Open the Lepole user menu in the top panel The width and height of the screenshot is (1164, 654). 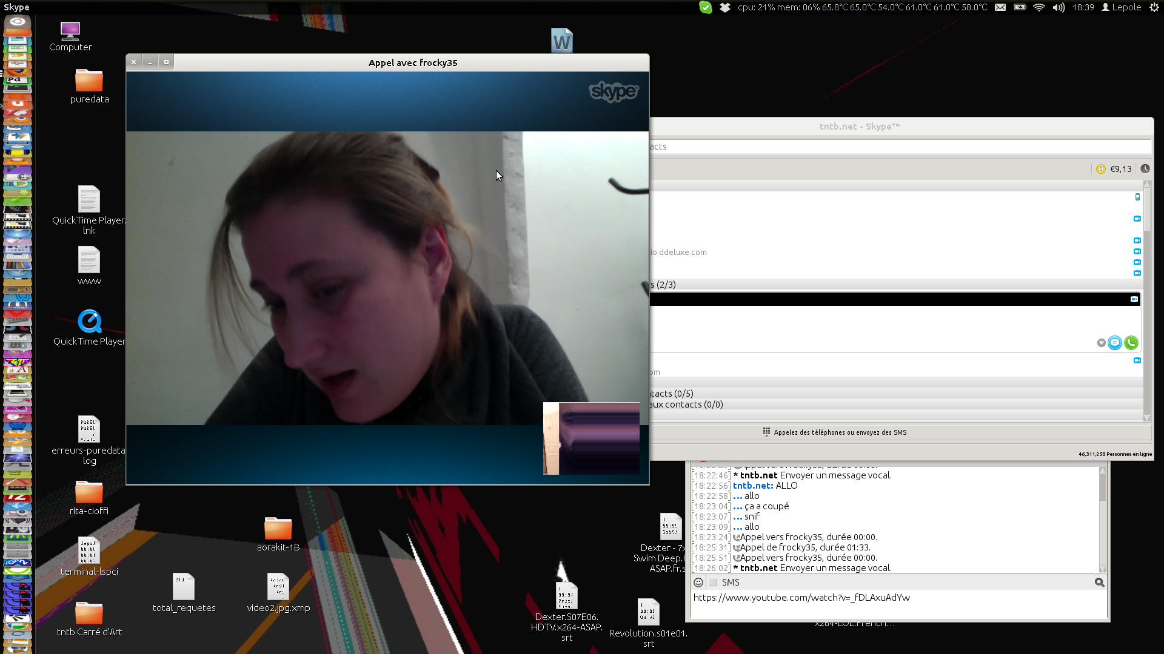click(1122, 7)
